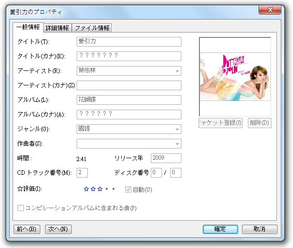
Task: Go to next track with 次へ
Action: pyautogui.click(x=58, y=229)
